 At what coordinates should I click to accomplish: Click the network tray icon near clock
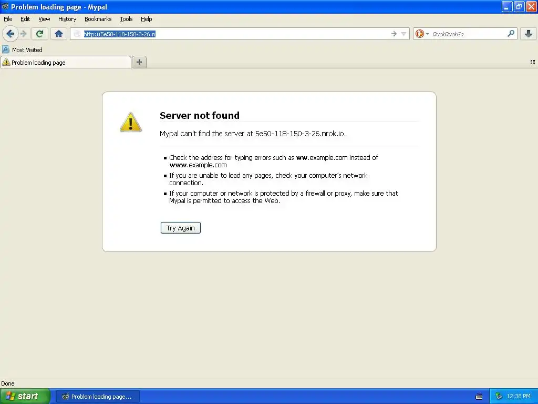499,397
